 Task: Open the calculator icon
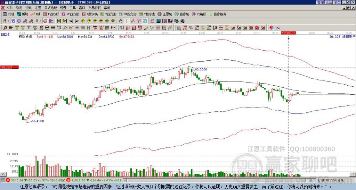[158, 21]
